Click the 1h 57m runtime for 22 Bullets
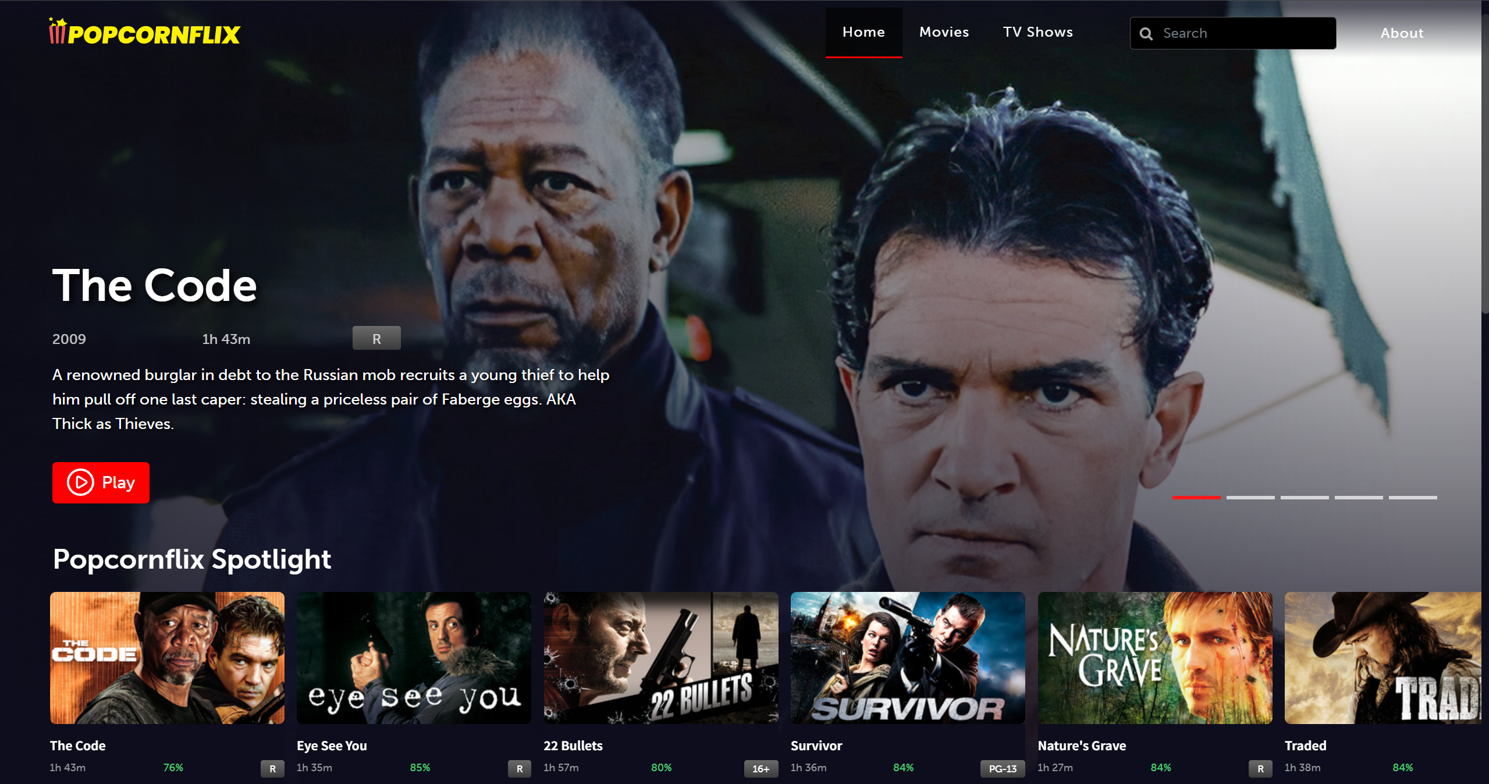Image resolution: width=1489 pixels, height=784 pixels. point(561,768)
